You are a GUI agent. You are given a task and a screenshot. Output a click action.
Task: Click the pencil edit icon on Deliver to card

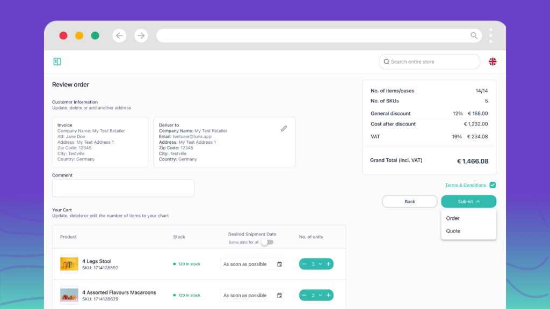point(284,128)
